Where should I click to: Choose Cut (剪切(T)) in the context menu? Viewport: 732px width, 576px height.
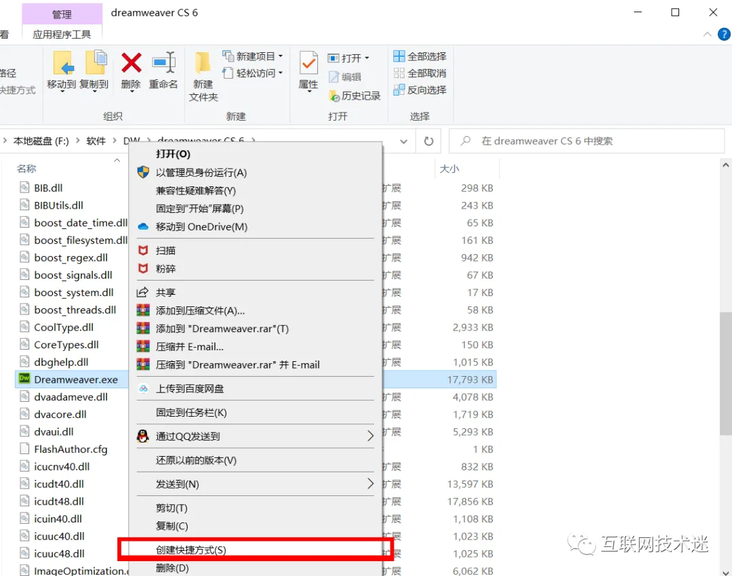[255, 508]
